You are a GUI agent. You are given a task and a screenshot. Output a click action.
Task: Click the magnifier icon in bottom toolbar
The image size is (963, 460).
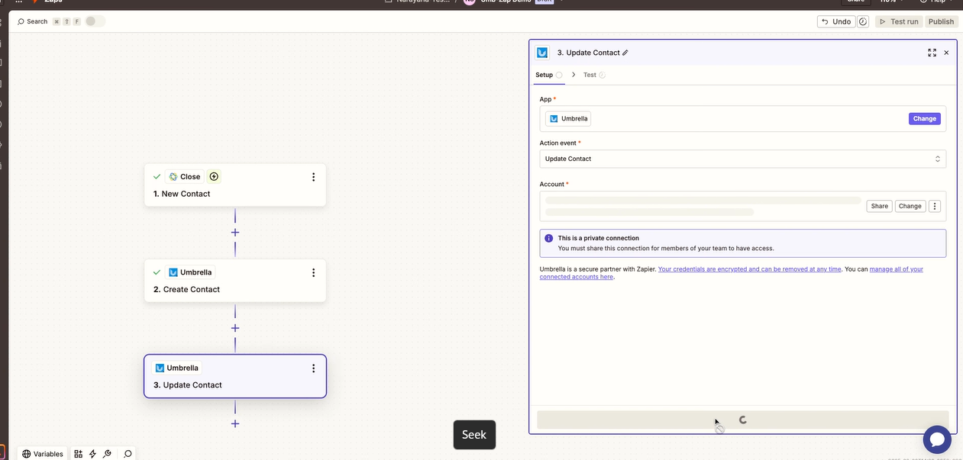coord(128,454)
